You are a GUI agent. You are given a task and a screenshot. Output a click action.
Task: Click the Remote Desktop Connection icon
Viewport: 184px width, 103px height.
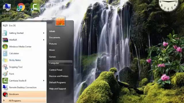5,87
